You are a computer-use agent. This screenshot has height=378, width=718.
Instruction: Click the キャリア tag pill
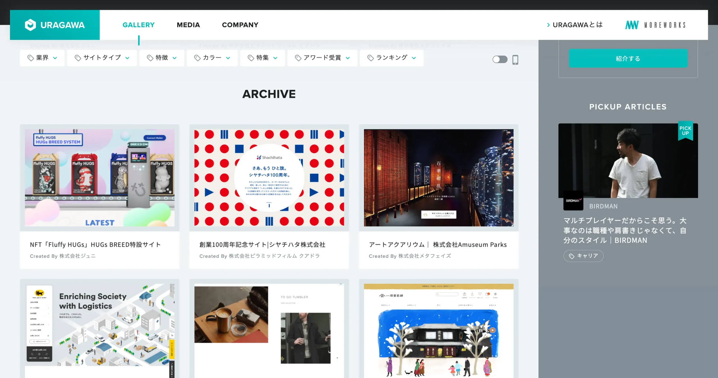tap(583, 256)
